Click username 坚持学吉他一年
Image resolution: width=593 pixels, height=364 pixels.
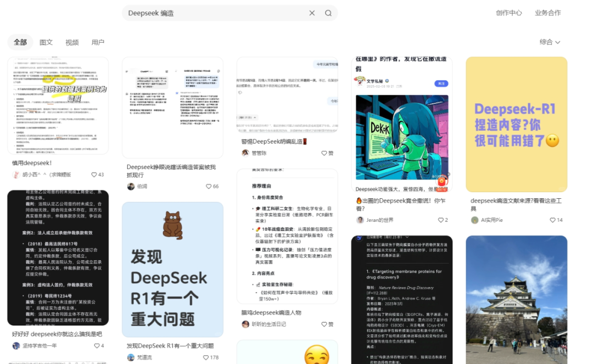coord(40,345)
